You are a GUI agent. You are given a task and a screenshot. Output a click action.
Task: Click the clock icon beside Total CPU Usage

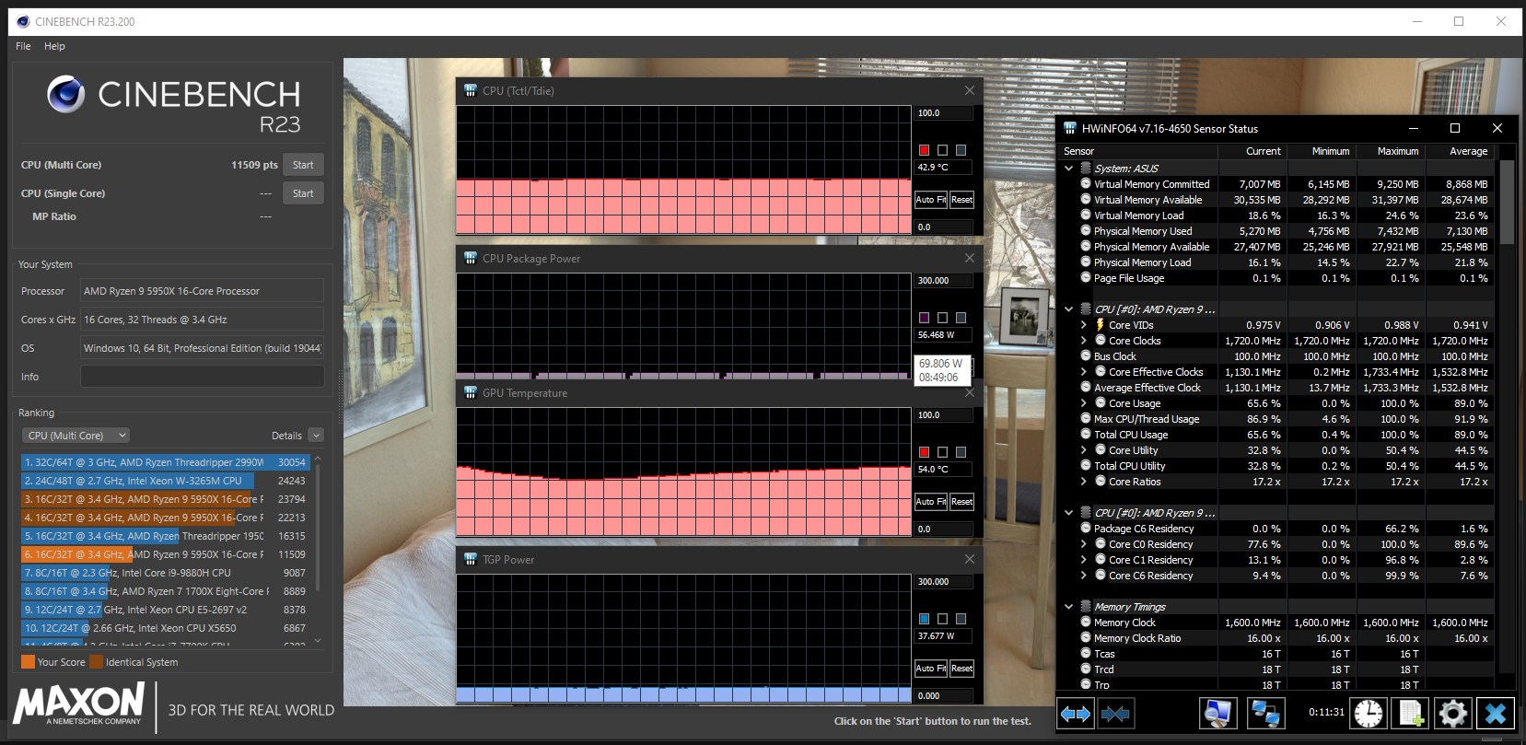1086,434
